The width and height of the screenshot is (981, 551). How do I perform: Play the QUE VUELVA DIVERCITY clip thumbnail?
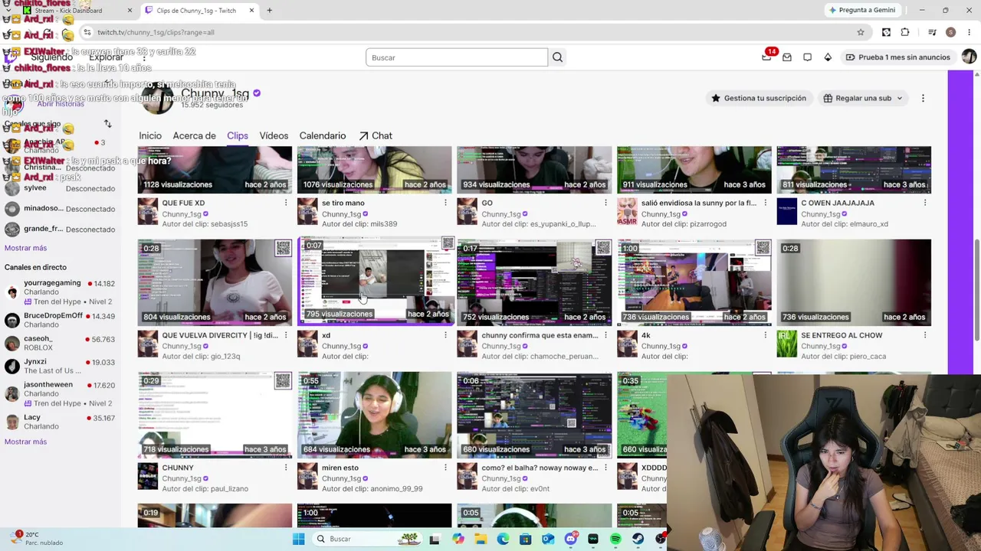click(x=215, y=282)
